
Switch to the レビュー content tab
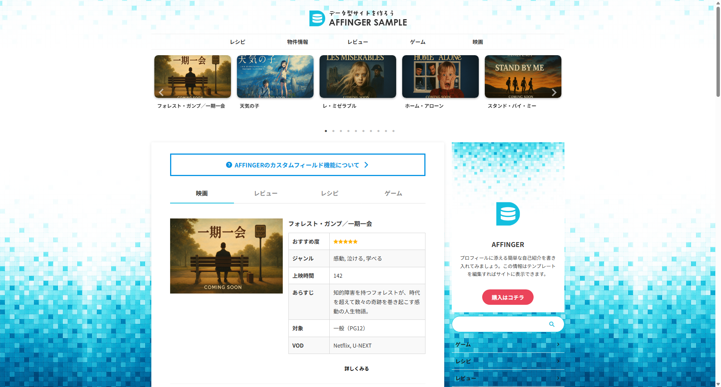(x=266, y=193)
